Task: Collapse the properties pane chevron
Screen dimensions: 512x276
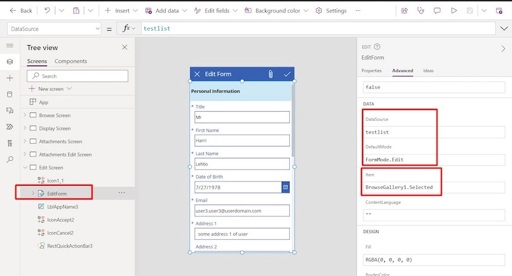Action: tap(503, 49)
